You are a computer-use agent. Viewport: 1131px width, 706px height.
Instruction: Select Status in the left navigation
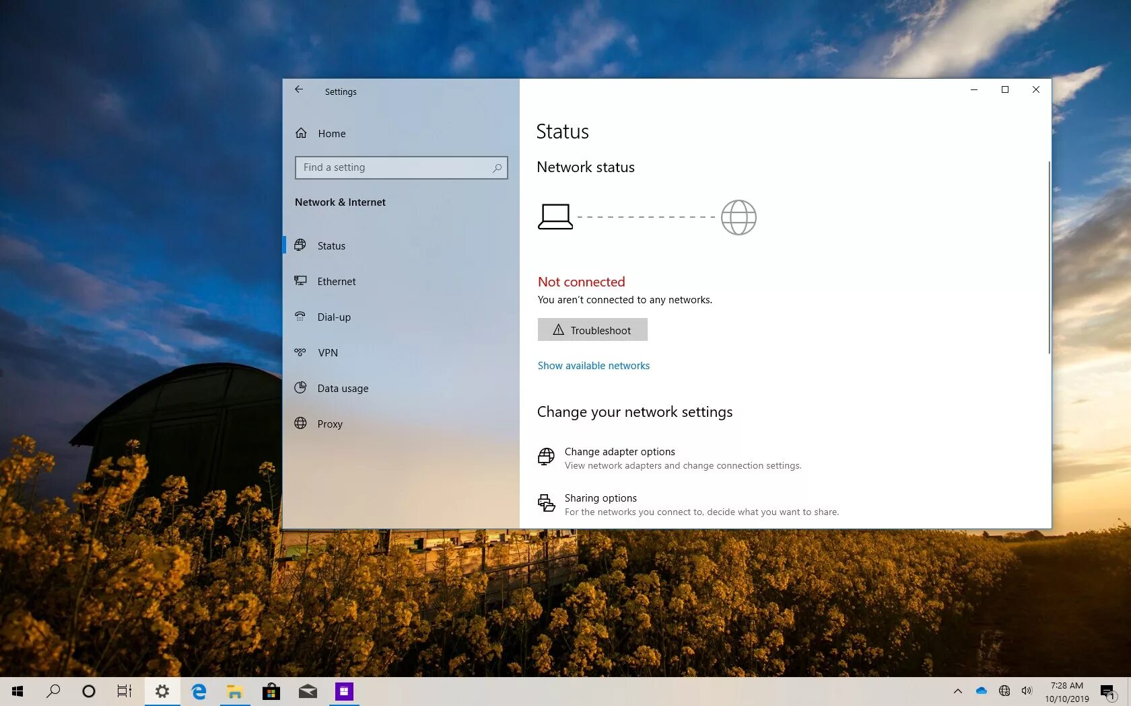tap(331, 245)
